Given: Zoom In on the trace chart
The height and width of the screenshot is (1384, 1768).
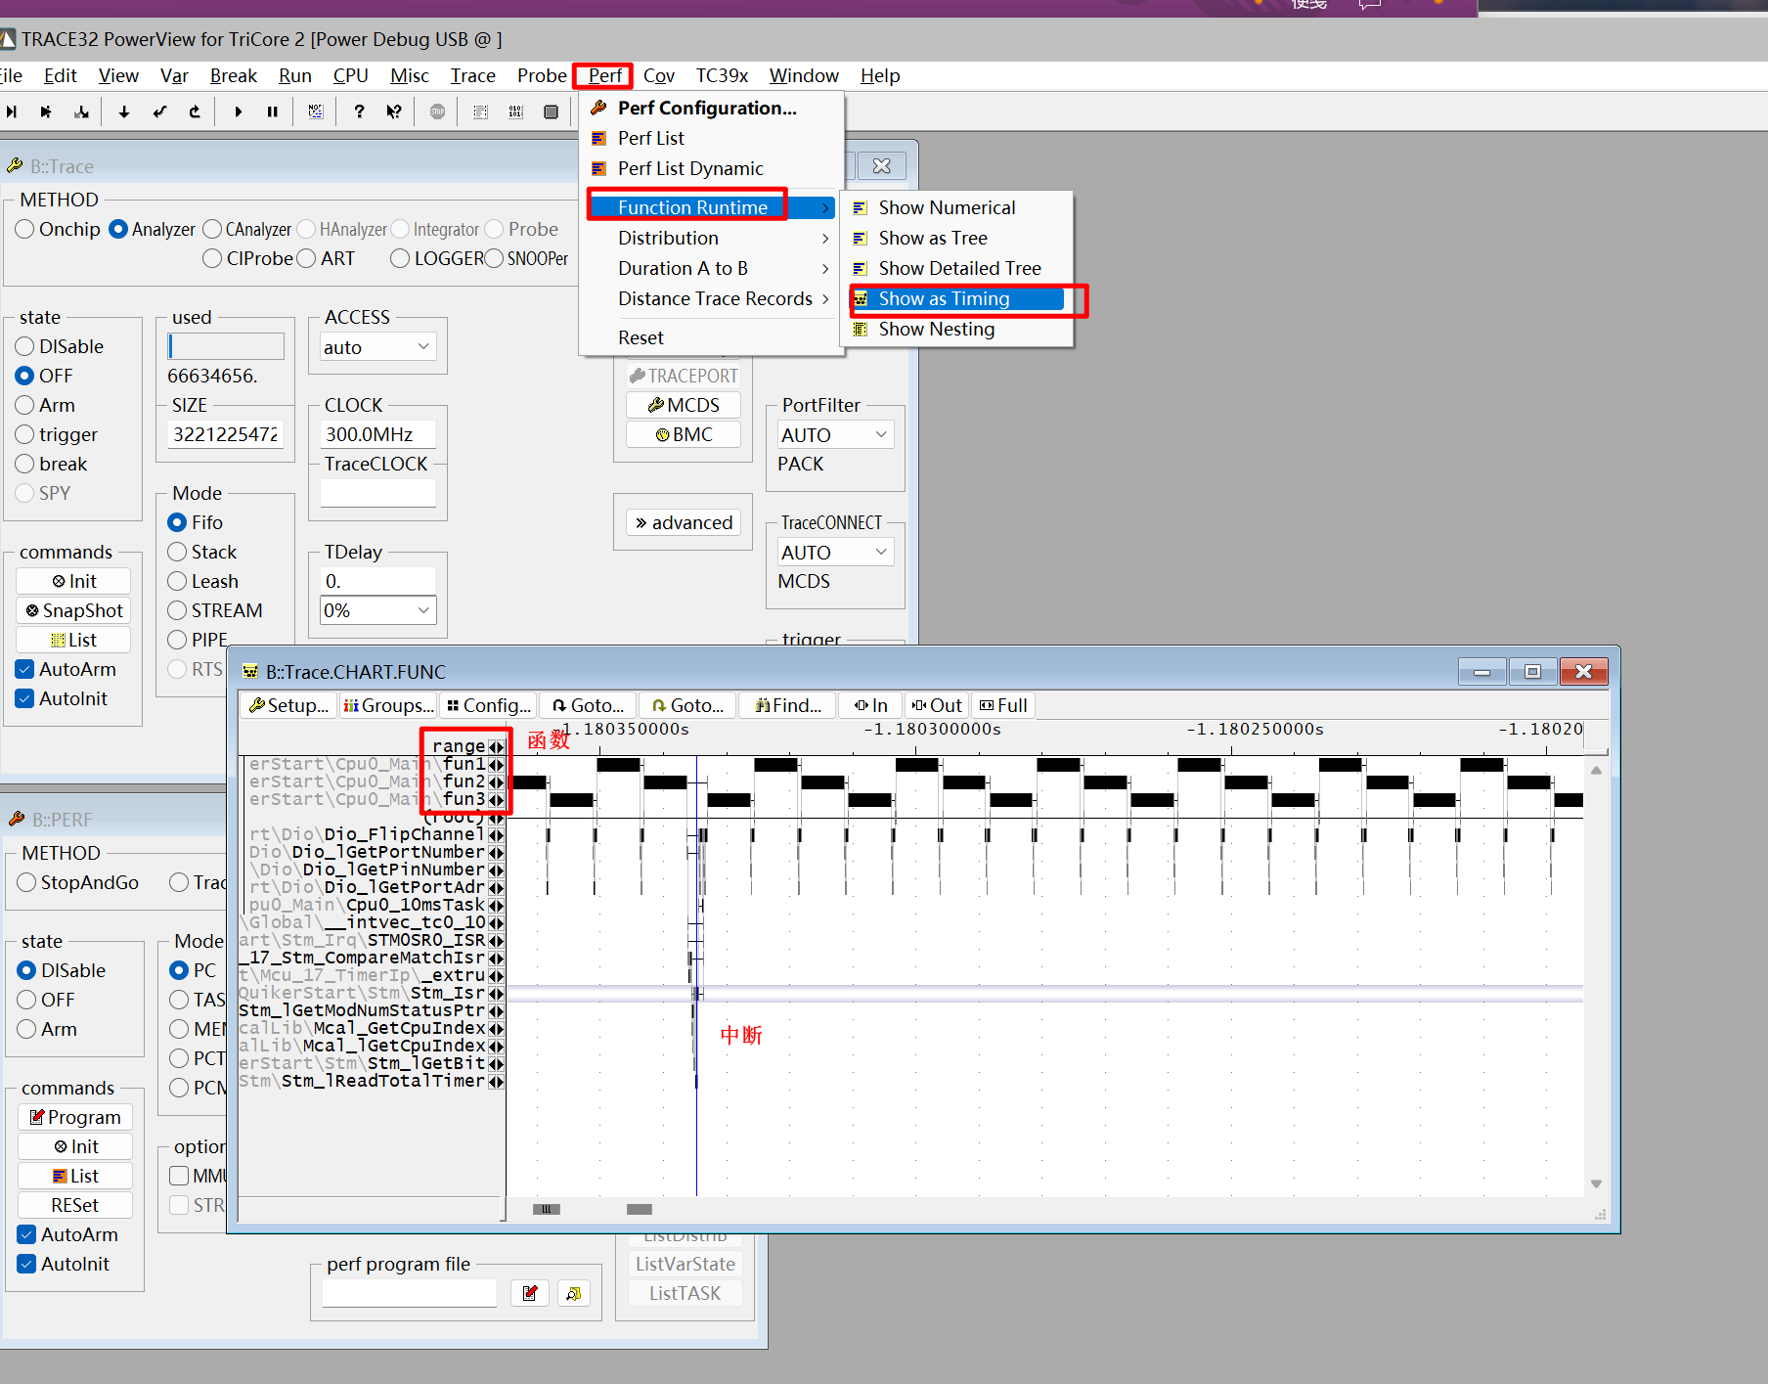Looking at the screenshot, I should [870, 705].
